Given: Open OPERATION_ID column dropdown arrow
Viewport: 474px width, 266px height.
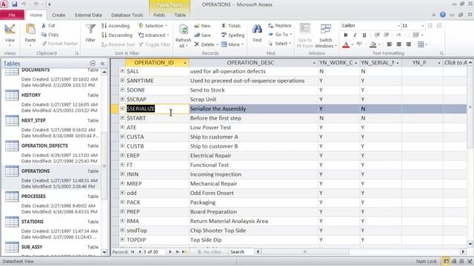Looking at the screenshot, I should pyautogui.click(x=185, y=63).
